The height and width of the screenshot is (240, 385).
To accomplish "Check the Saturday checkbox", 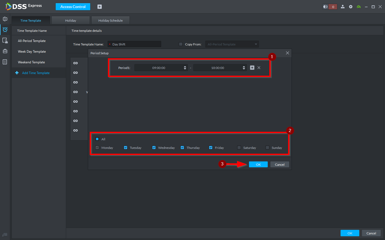I will [x=239, y=148].
